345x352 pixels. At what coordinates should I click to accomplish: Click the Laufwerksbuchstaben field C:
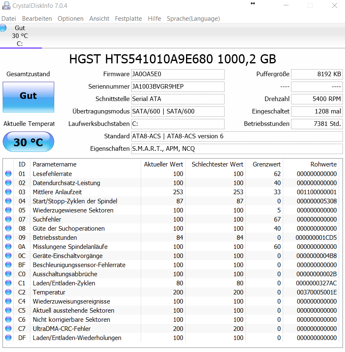coord(178,124)
